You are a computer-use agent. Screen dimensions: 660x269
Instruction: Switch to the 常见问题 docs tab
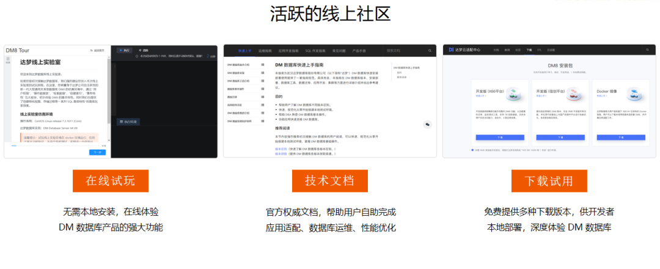point(339,51)
